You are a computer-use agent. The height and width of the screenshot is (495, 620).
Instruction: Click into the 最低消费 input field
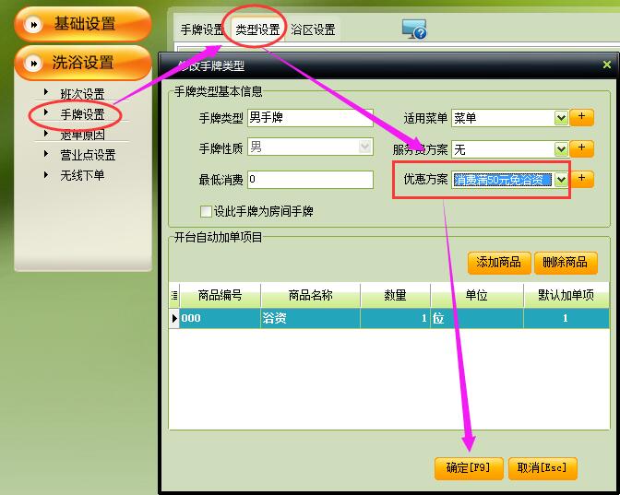click(309, 179)
